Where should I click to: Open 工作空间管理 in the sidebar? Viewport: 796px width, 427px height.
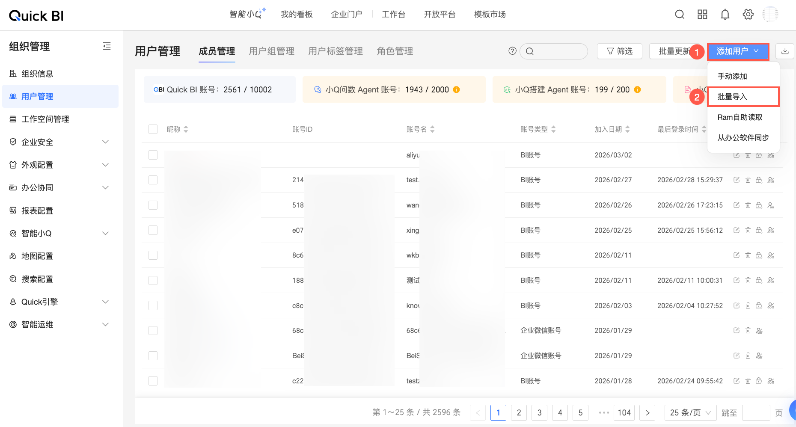tap(60, 119)
